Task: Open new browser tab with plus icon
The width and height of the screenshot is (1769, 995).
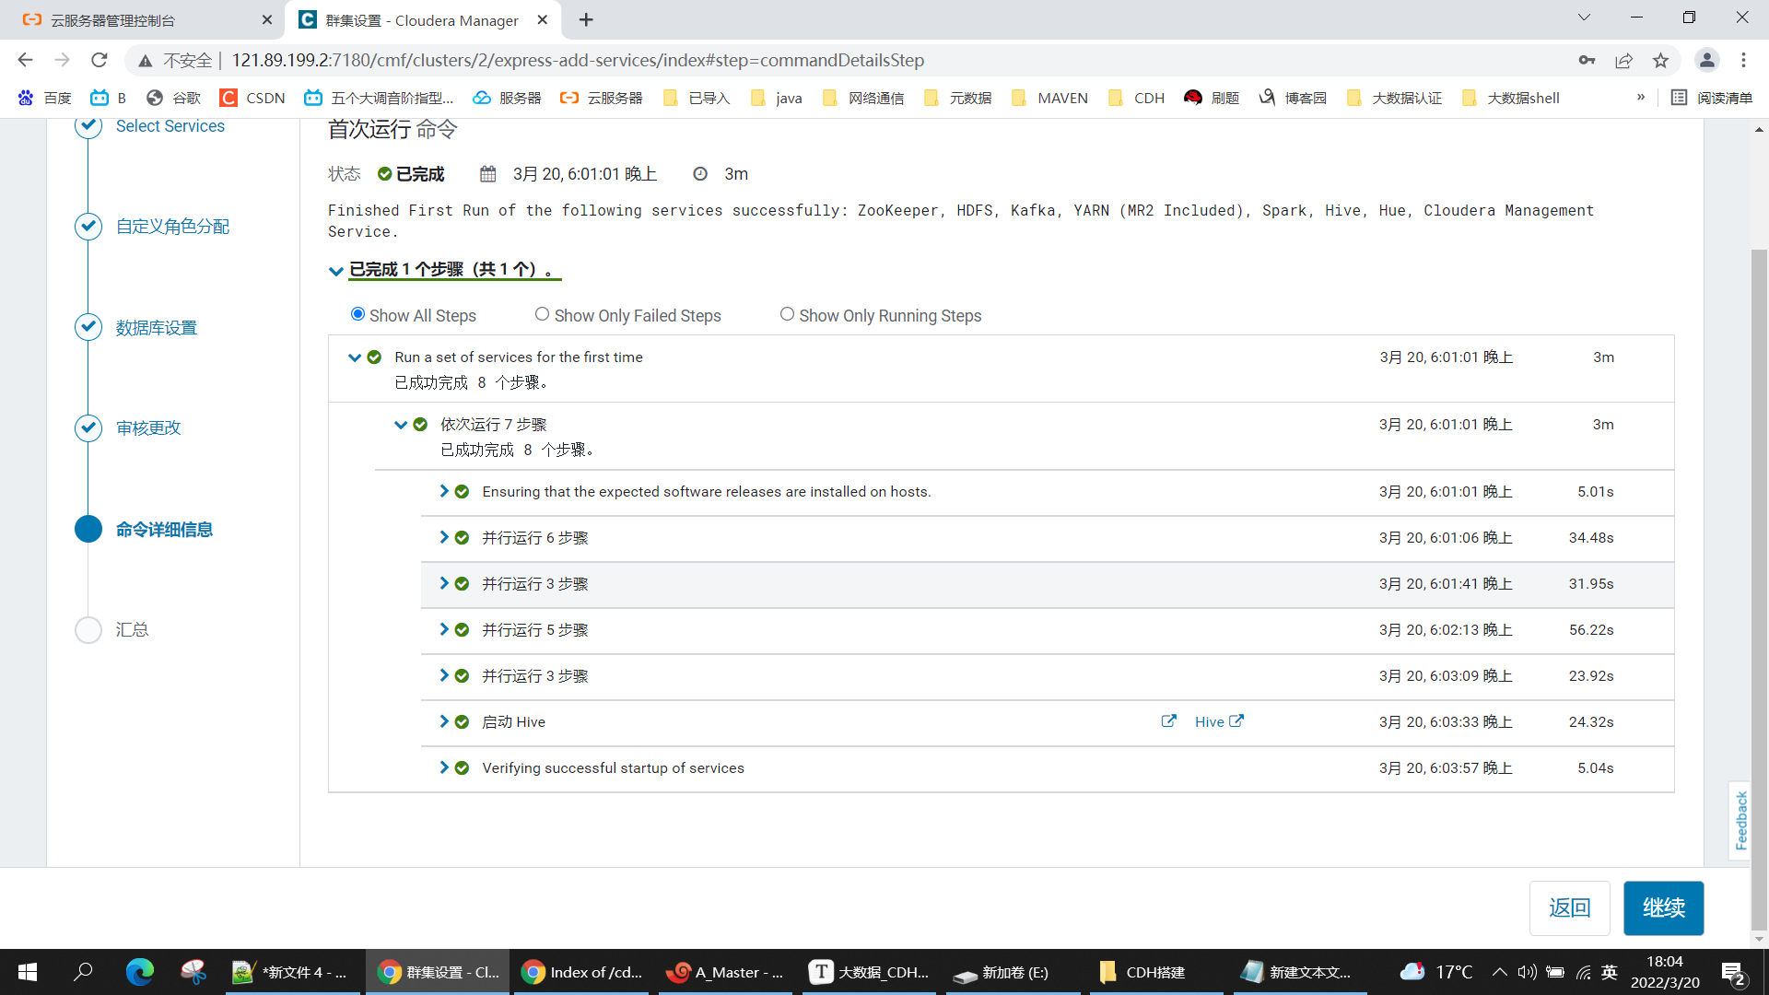Action: click(586, 20)
